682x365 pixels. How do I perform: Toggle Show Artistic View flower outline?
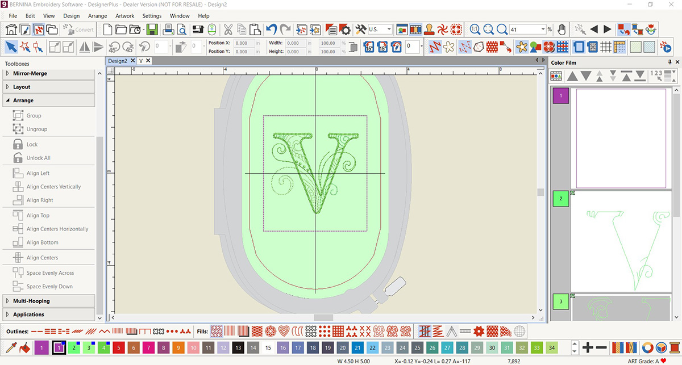pyautogui.click(x=449, y=47)
